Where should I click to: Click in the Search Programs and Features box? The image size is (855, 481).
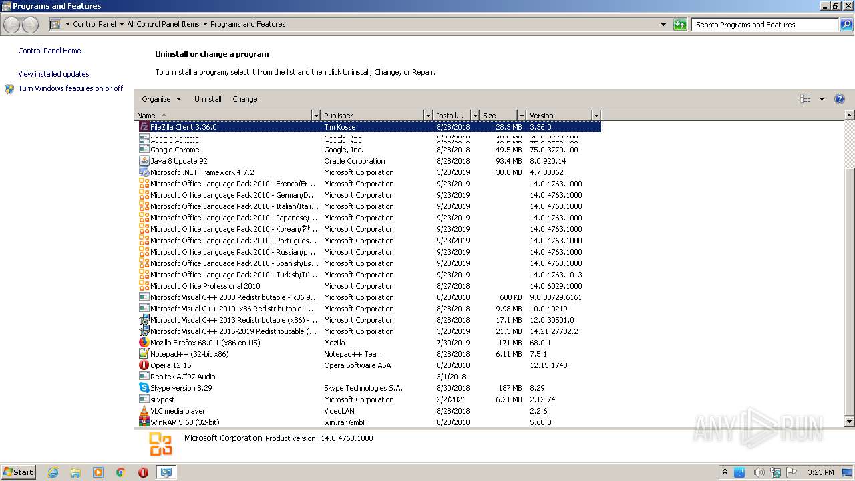[x=765, y=25]
